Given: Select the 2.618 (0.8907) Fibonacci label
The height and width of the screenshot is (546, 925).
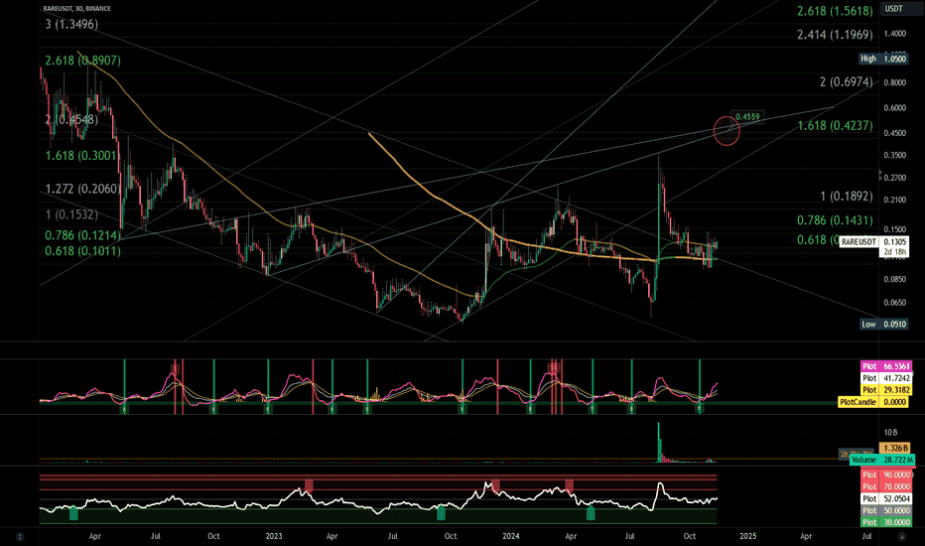Looking at the screenshot, I should coord(82,61).
